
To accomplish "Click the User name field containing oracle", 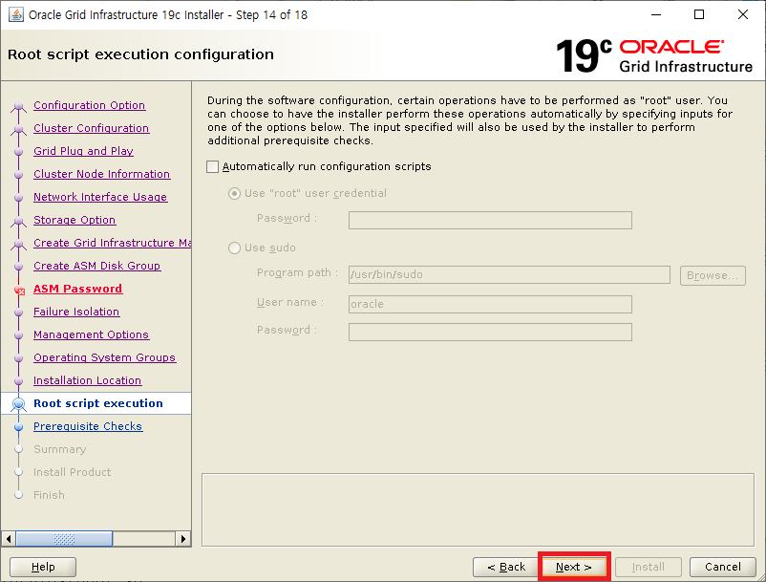I will point(490,304).
